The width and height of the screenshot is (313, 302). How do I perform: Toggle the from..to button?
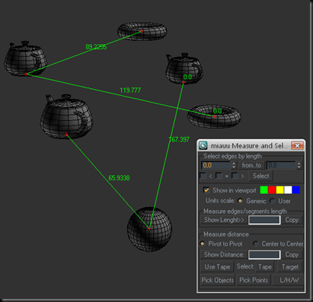[251, 165]
